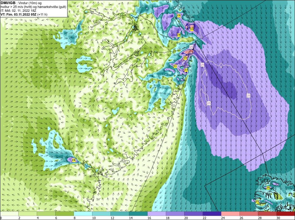Screen dimensions: 295x220
Task: Click the legend scale number 0
Action: pyautogui.click(x=1, y=218)
